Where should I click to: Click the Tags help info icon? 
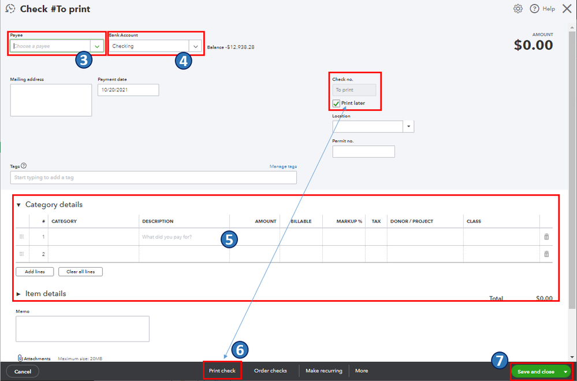coord(24,166)
